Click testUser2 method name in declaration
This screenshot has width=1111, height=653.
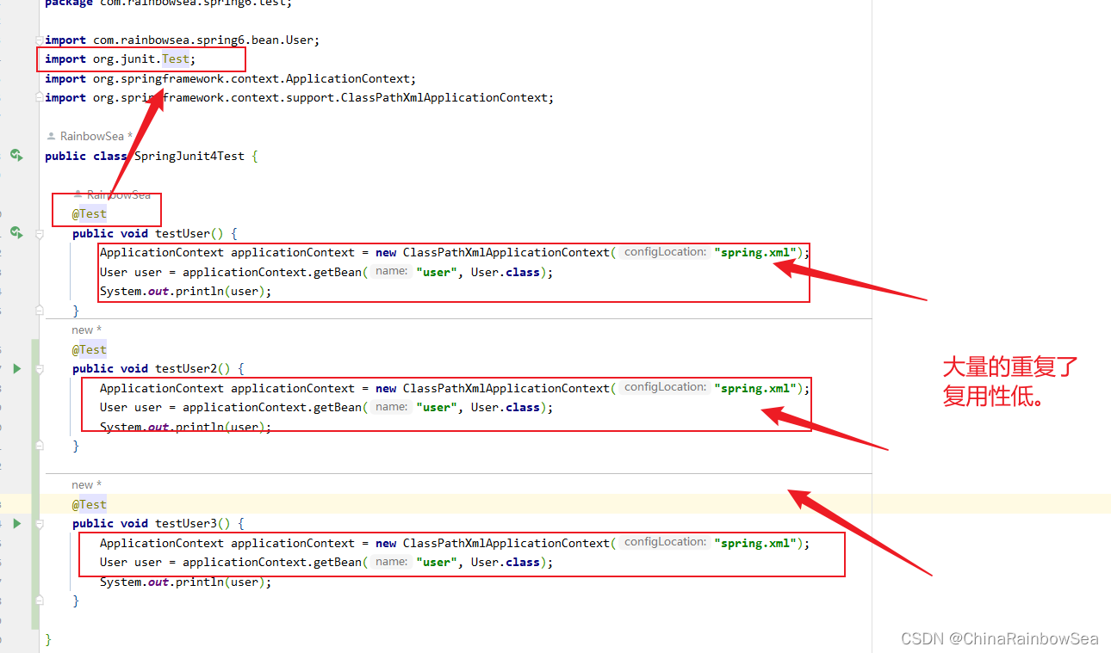pyautogui.click(x=186, y=368)
